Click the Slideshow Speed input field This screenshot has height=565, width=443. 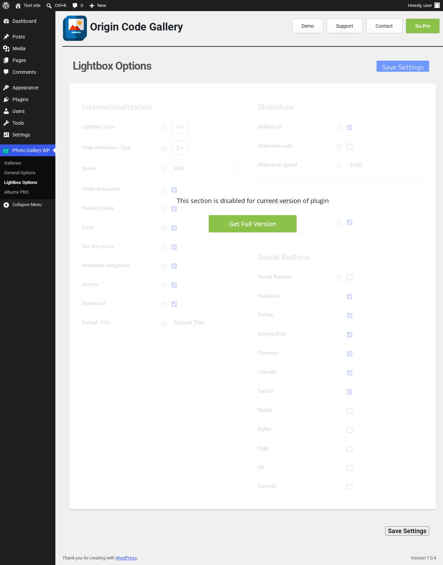tap(381, 165)
